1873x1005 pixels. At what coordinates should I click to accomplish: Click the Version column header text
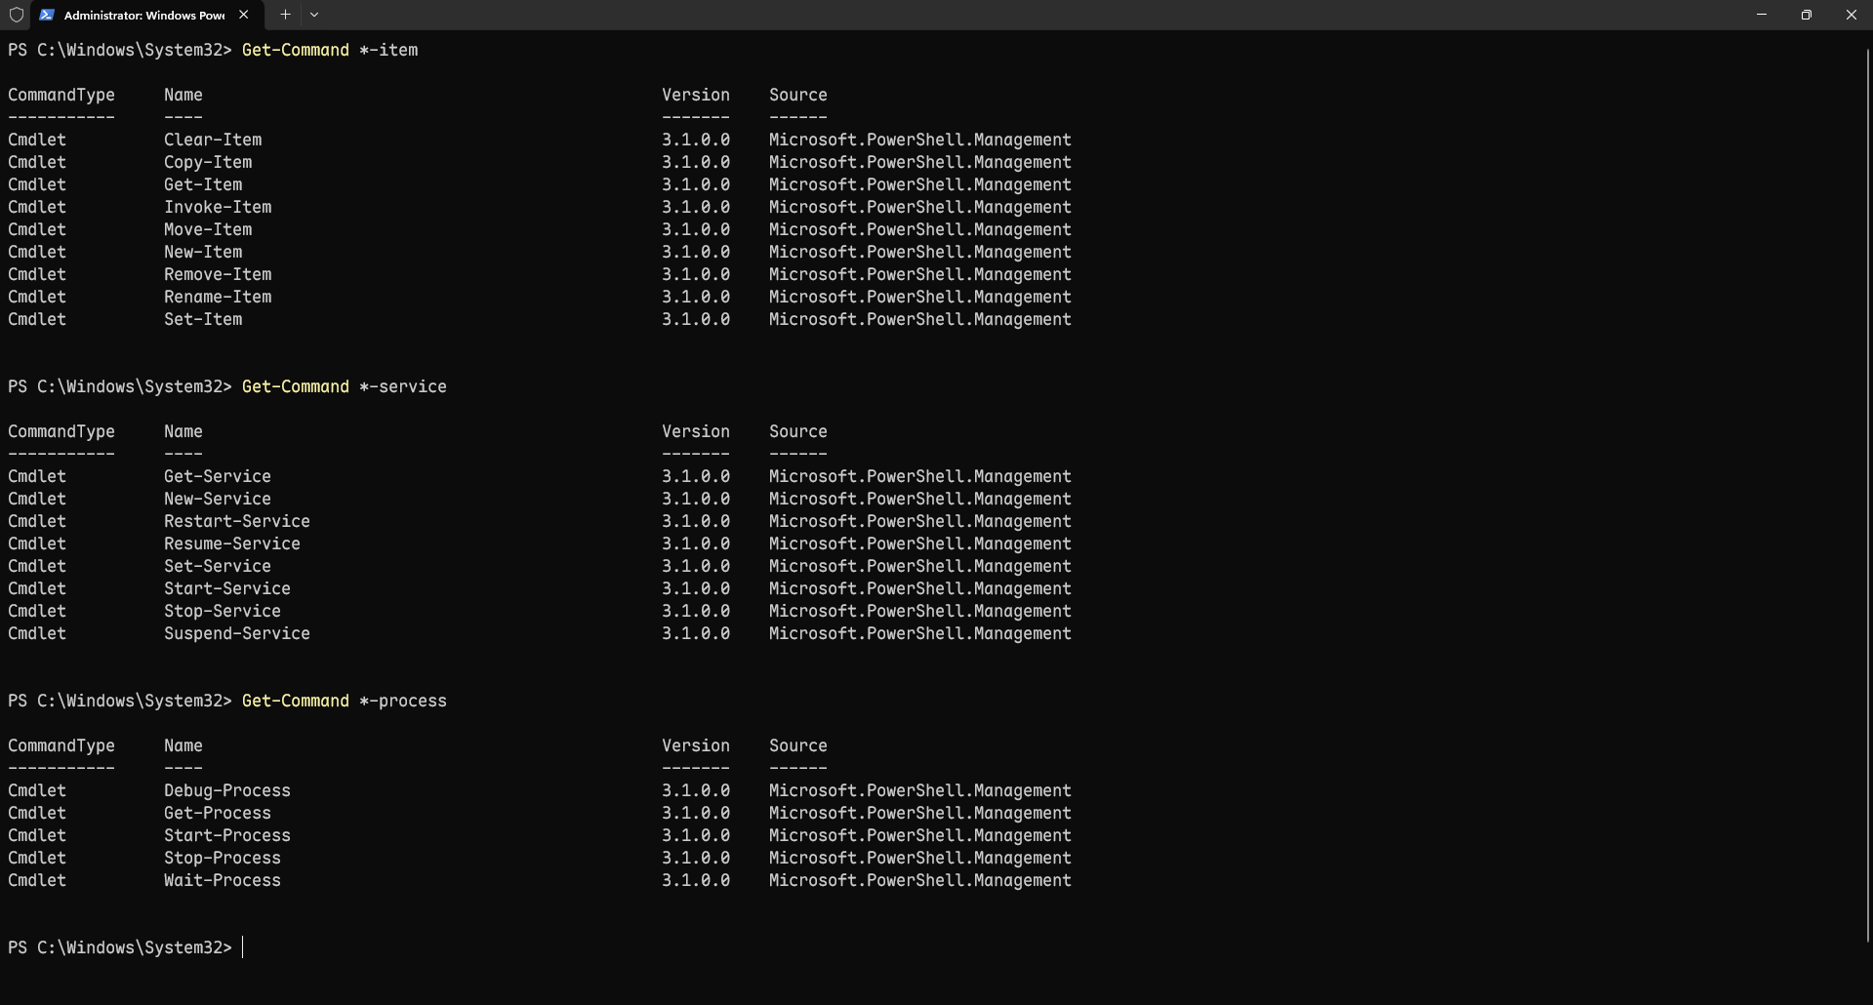695,94
